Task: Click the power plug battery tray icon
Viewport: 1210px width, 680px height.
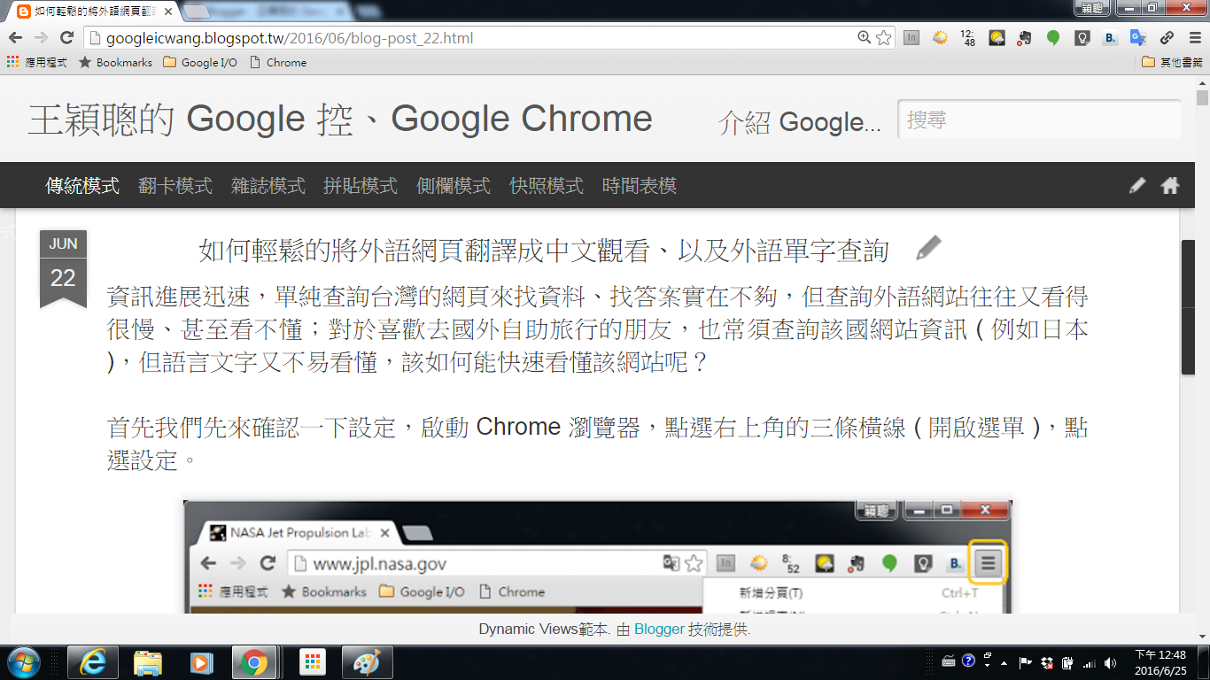Action: pos(1068,662)
